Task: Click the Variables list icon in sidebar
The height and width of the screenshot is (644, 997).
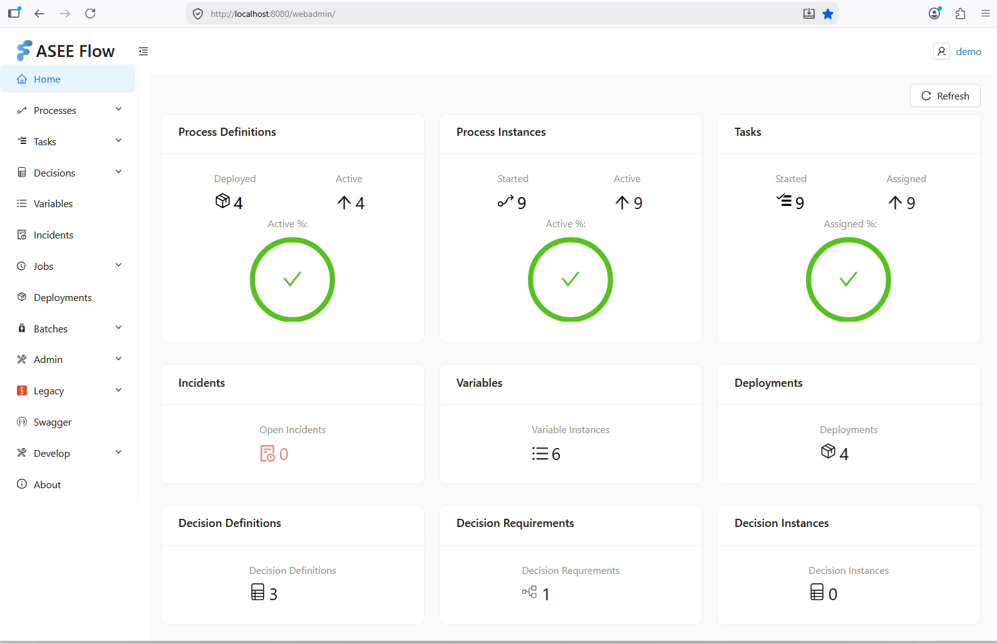Action: click(x=22, y=203)
